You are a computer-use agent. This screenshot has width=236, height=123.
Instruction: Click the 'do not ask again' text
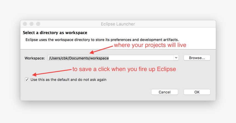pos(92,80)
